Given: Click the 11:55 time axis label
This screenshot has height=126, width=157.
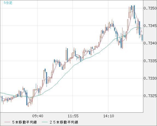Looking at the screenshot, I should coord(73,116).
